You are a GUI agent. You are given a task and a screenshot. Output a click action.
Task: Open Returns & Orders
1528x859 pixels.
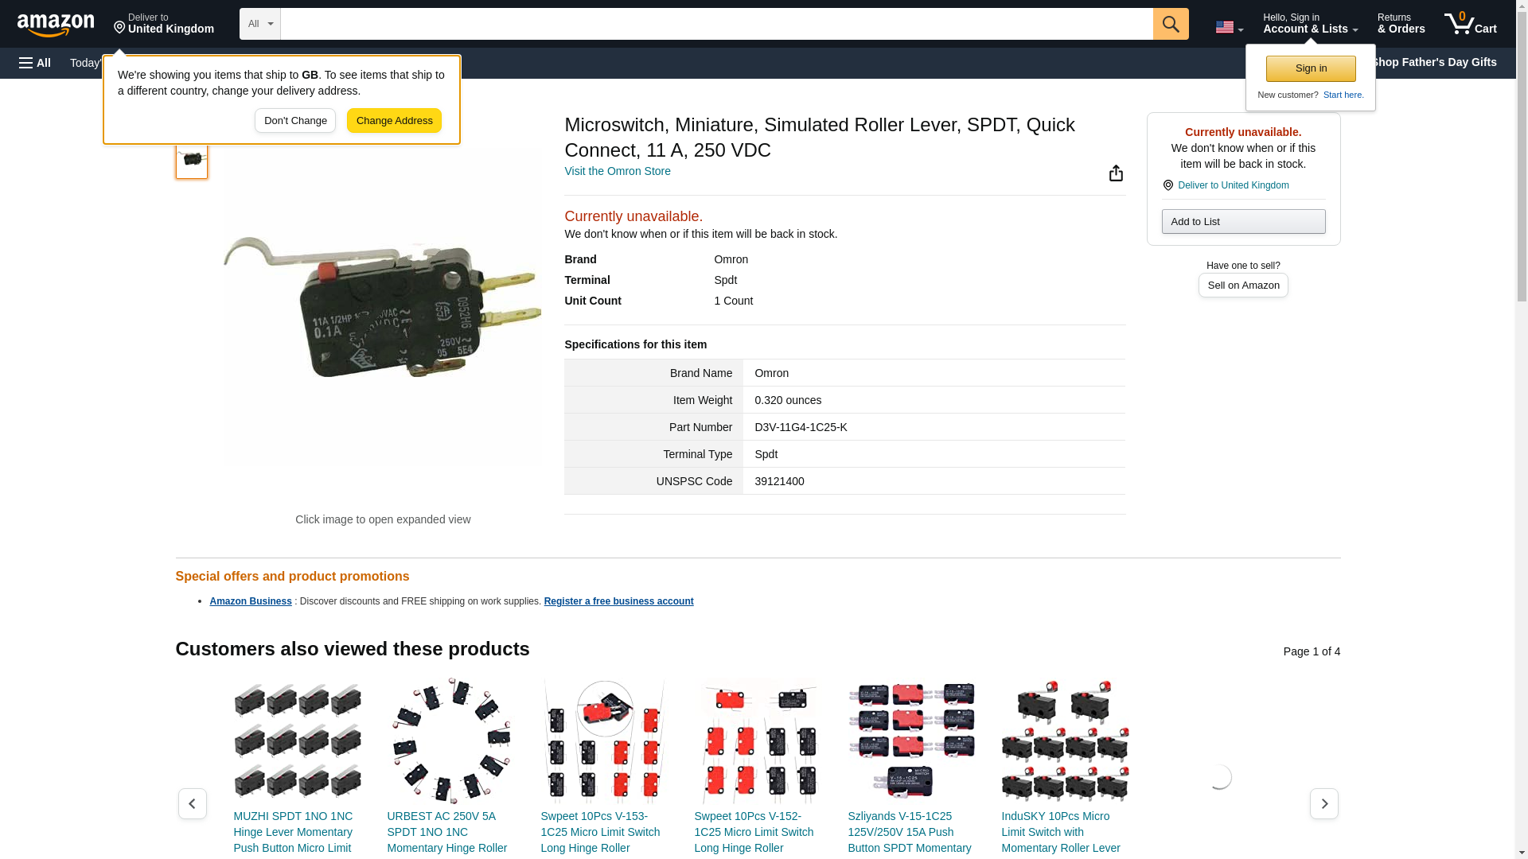tap(1401, 24)
